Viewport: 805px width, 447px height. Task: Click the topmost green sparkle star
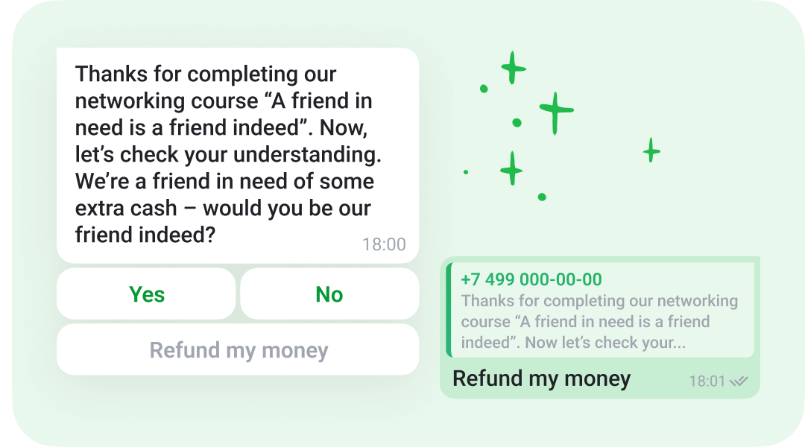coord(513,69)
